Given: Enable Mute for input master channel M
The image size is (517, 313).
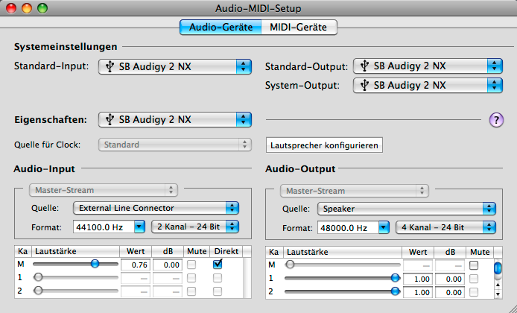Looking at the screenshot, I should [x=191, y=265].
